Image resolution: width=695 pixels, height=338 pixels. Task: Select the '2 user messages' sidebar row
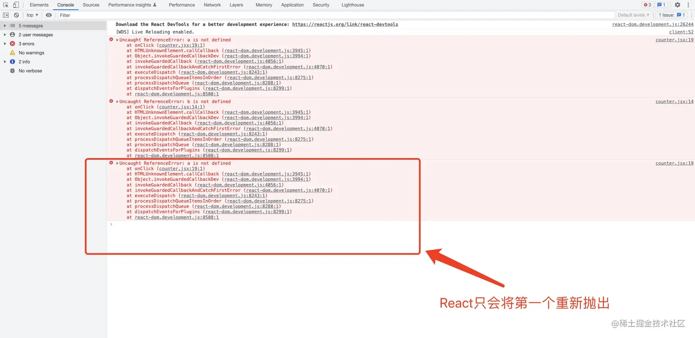[x=53, y=35]
